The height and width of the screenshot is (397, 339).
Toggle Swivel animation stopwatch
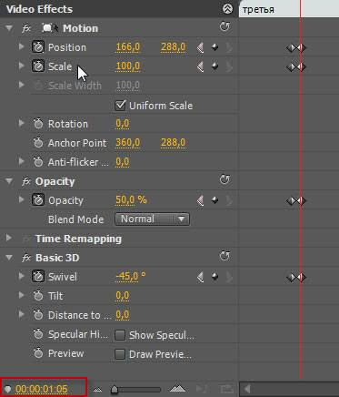click(x=38, y=277)
